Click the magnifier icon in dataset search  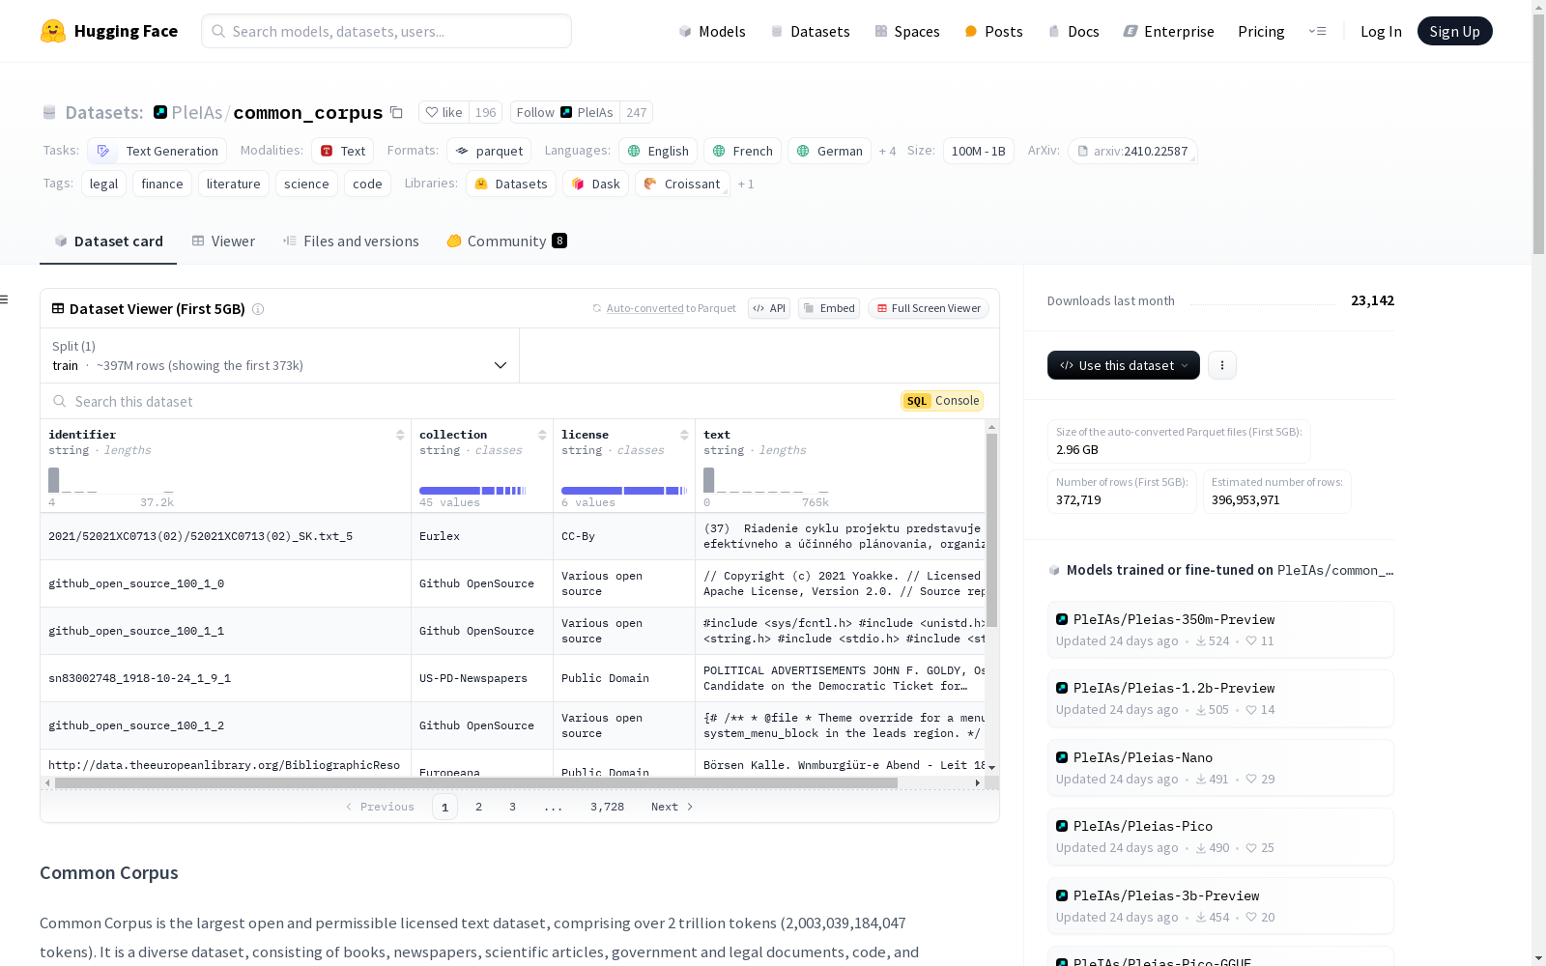pos(60,401)
